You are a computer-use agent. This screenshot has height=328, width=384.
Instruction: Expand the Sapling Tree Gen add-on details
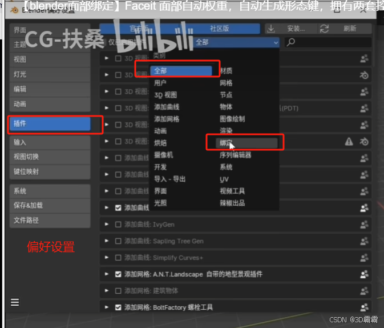pos(107,241)
